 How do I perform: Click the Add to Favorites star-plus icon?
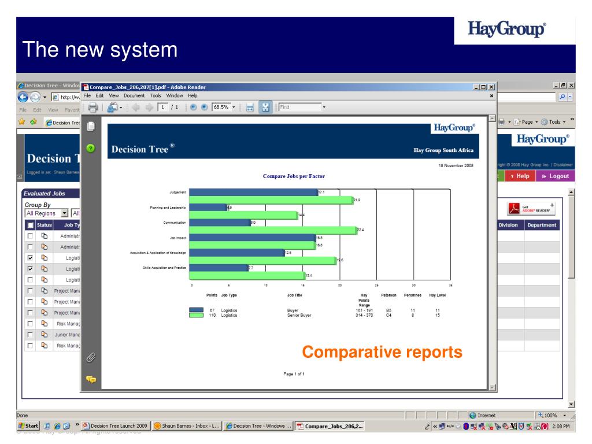tap(34, 121)
